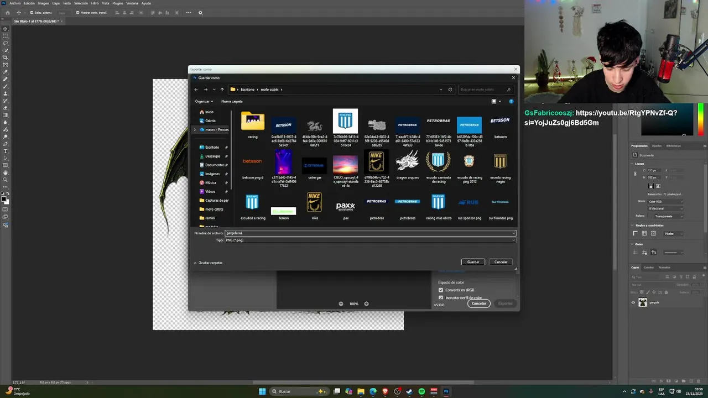Open the Archivo menu
Image resolution: width=708 pixels, height=398 pixels.
point(15,3)
